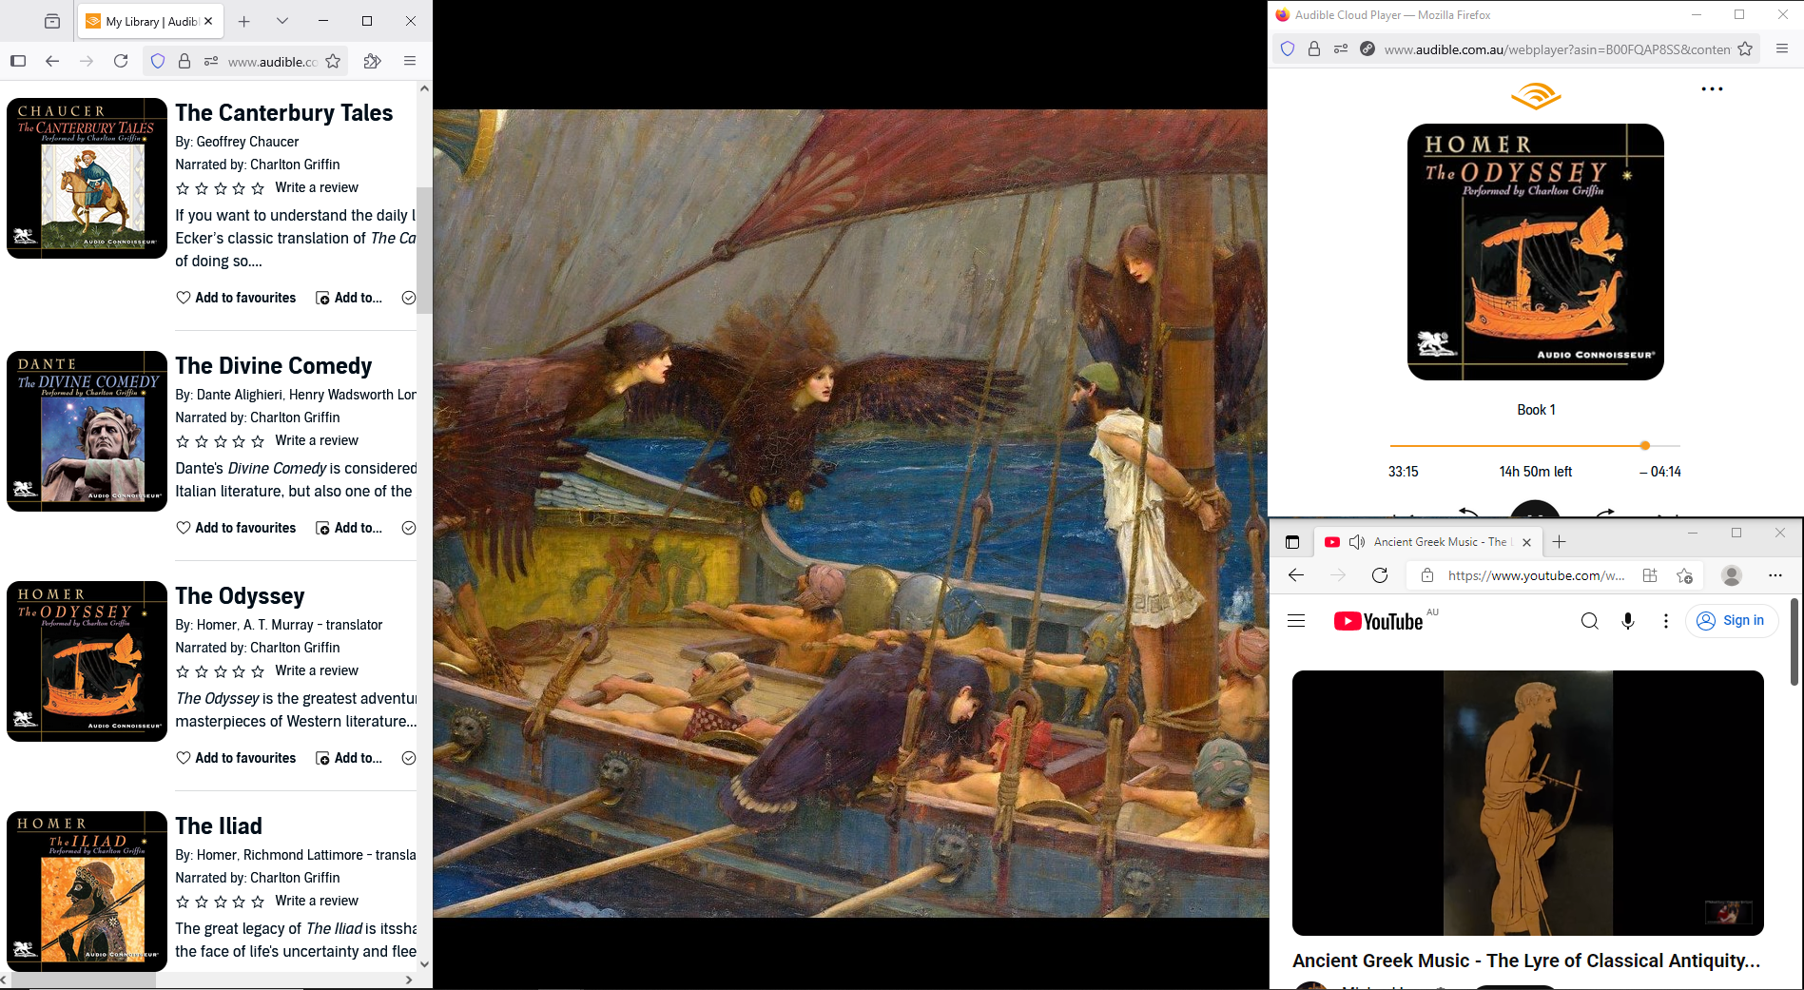Bookmark the Audible Cloud Player page star

[1745, 49]
